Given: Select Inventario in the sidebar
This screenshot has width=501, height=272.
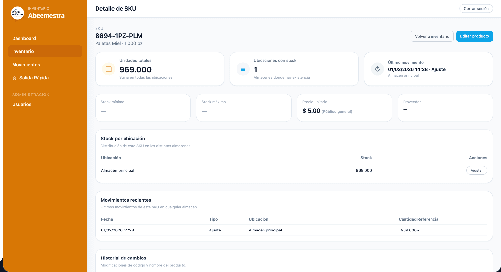Looking at the screenshot, I should click(23, 51).
